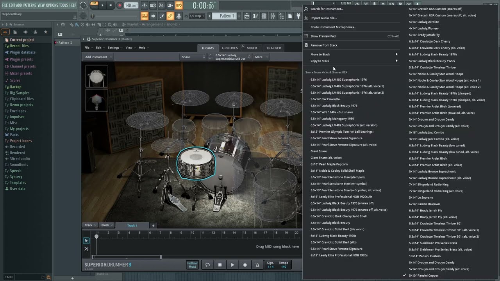500x281 pixels.
Task: Start playback in FL Studio transport
Action: pos(103,5)
